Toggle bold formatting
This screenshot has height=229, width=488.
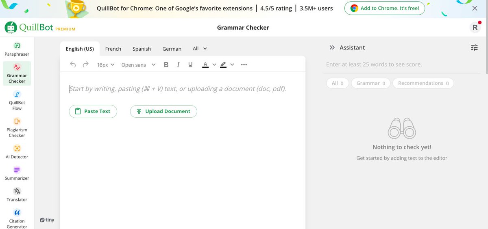[x=166, y=65]
